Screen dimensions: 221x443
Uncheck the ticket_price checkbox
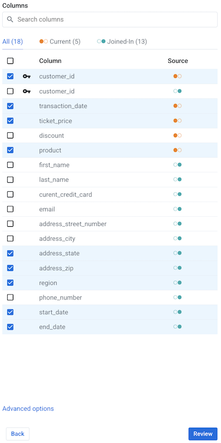[x=10, y=121]
